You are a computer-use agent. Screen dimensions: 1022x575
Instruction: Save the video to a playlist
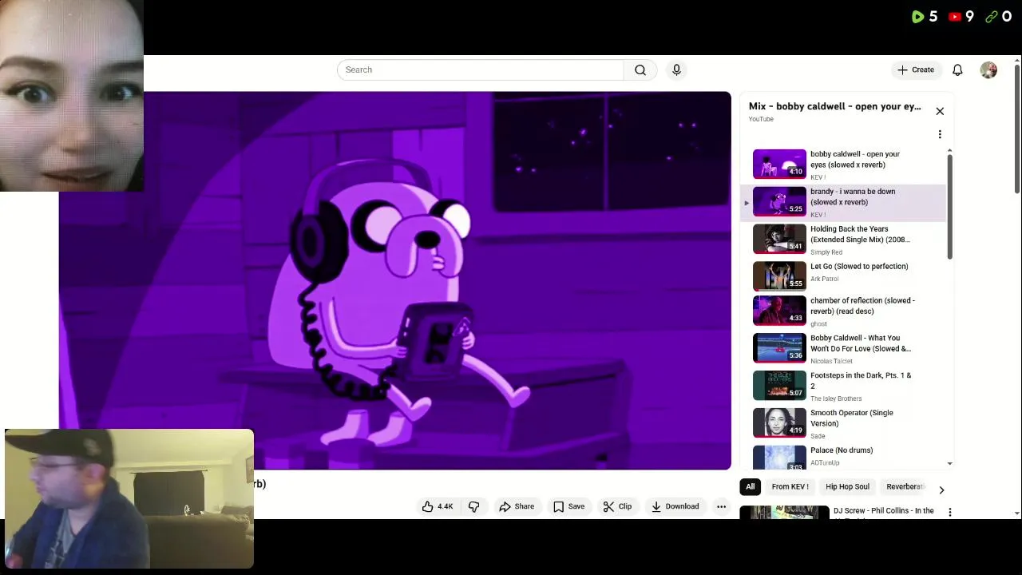pyautogui.click(x=568, y=506)
